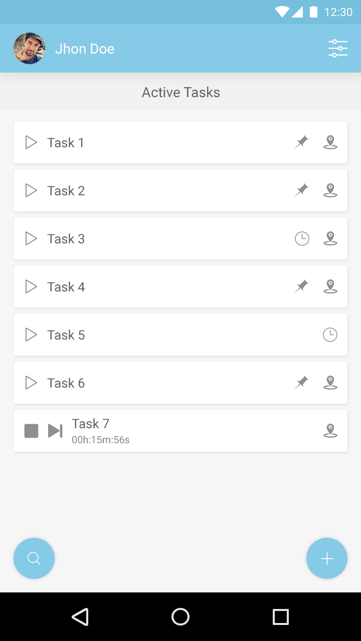
Task: Click the pin icon on Task 1
Action: [301, 142]
